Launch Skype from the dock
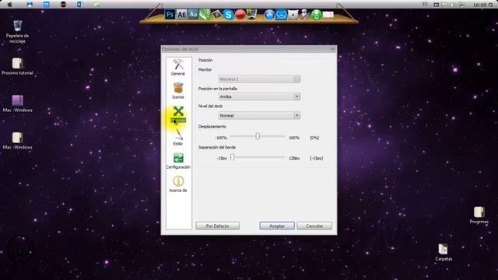The image size is (498, 280). tap(228, 15)
